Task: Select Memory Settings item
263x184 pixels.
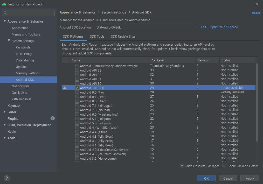Action: pyautogui.click(x=28, y=73)
